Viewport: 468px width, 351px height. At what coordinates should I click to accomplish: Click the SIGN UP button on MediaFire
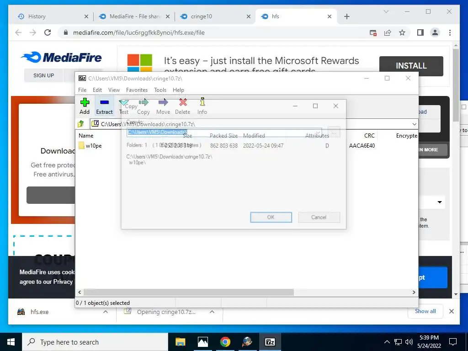[43, 75]
